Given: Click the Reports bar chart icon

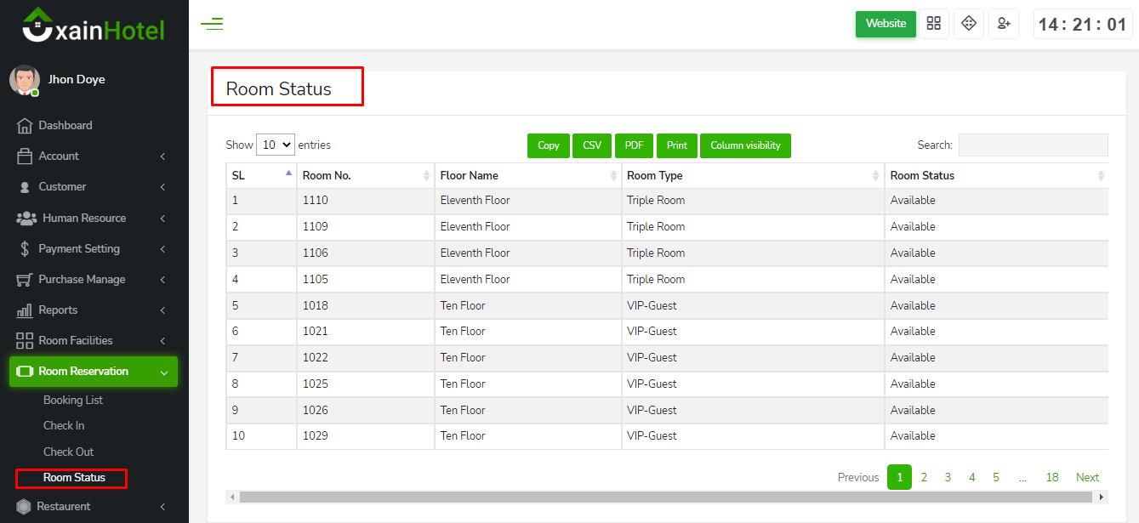Looking at the screenshot, I should [25, 310].
